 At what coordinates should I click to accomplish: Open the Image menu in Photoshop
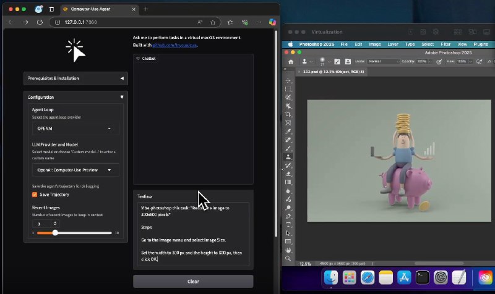[x=374, y=44]
